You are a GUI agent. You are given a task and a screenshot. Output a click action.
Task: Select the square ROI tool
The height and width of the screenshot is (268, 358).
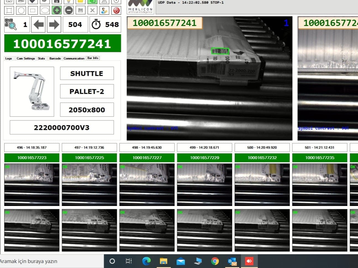click(9, 10)
